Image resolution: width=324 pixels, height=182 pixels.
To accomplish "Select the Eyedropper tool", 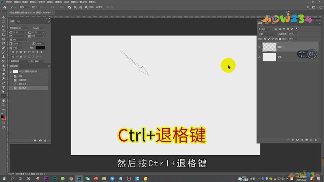I will 3,43.
